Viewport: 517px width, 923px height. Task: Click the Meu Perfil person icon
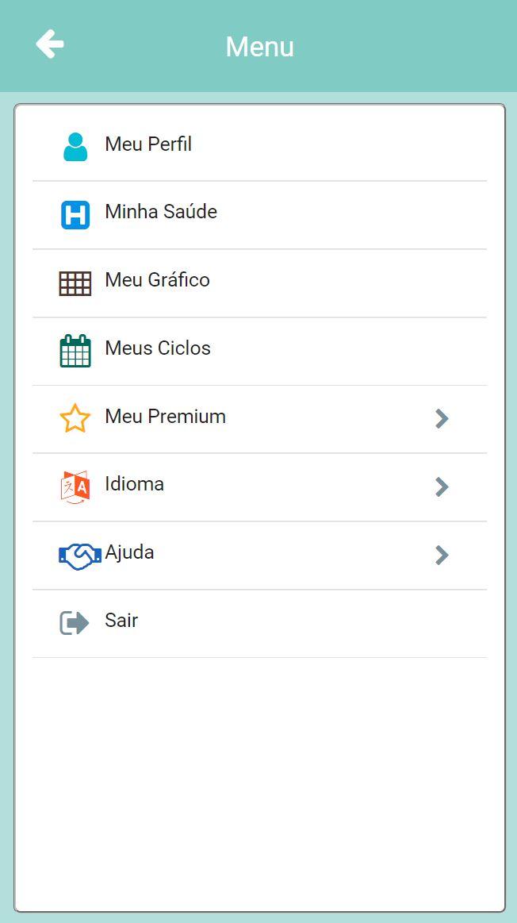pyautogui.click(x=75, y=147)
